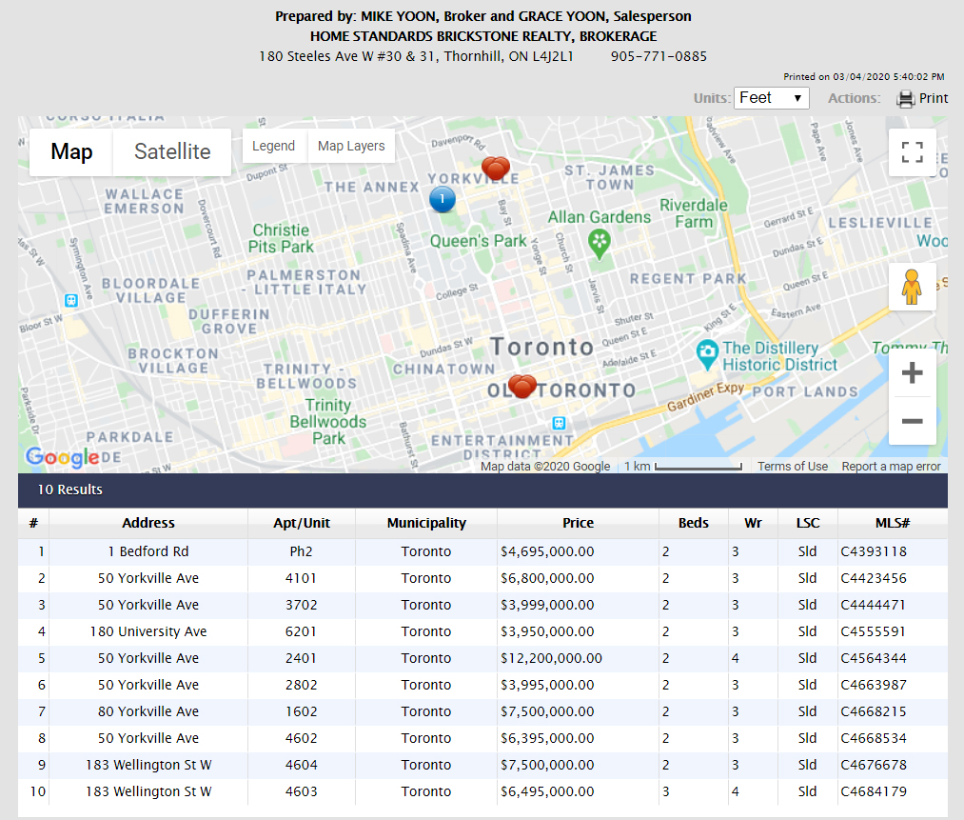Click unit Ph2 cell
This screenshot has width=964, height=820.
302,551
